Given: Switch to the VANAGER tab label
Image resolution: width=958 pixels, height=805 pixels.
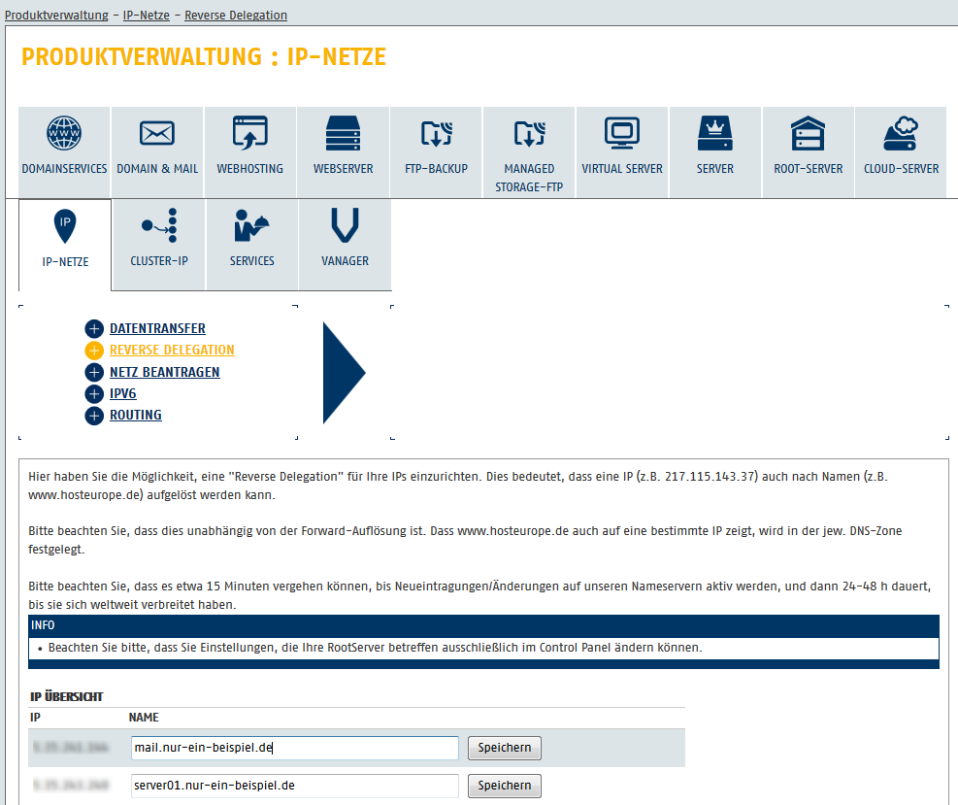Looking at the screenshot, I should [346, 261].
